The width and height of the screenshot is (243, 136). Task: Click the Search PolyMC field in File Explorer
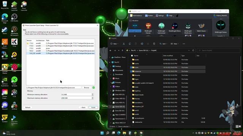click(x=219, y=50)
